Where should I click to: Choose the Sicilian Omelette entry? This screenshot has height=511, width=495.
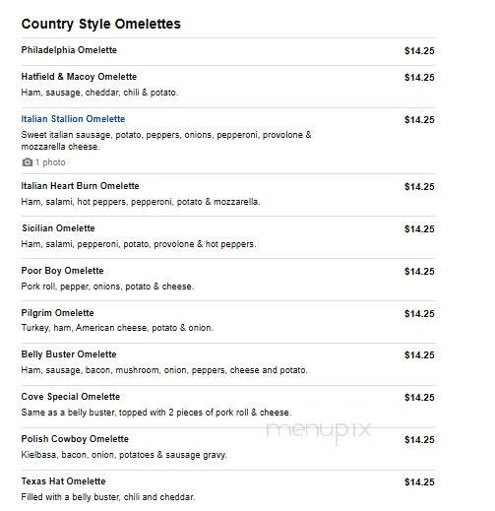pyautogui.click(x=58, y=228)
